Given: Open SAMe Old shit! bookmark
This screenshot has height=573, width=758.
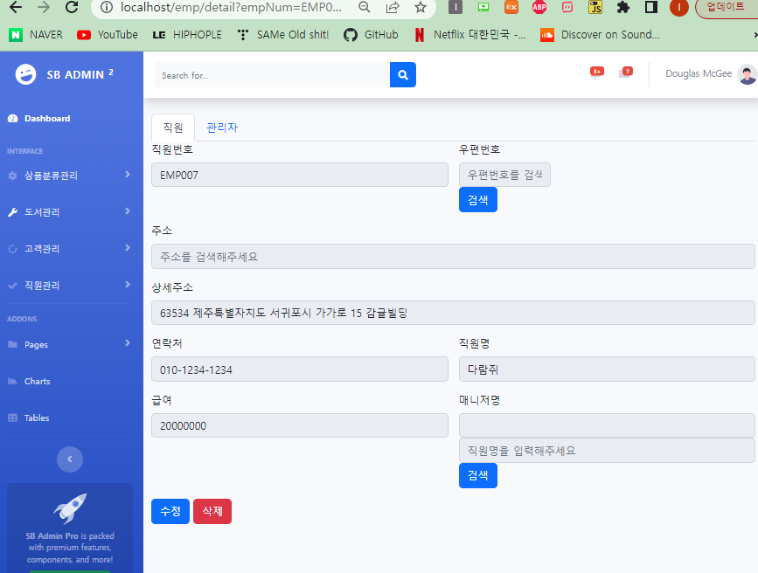Looking at the screenshot, I should [283, 35].
